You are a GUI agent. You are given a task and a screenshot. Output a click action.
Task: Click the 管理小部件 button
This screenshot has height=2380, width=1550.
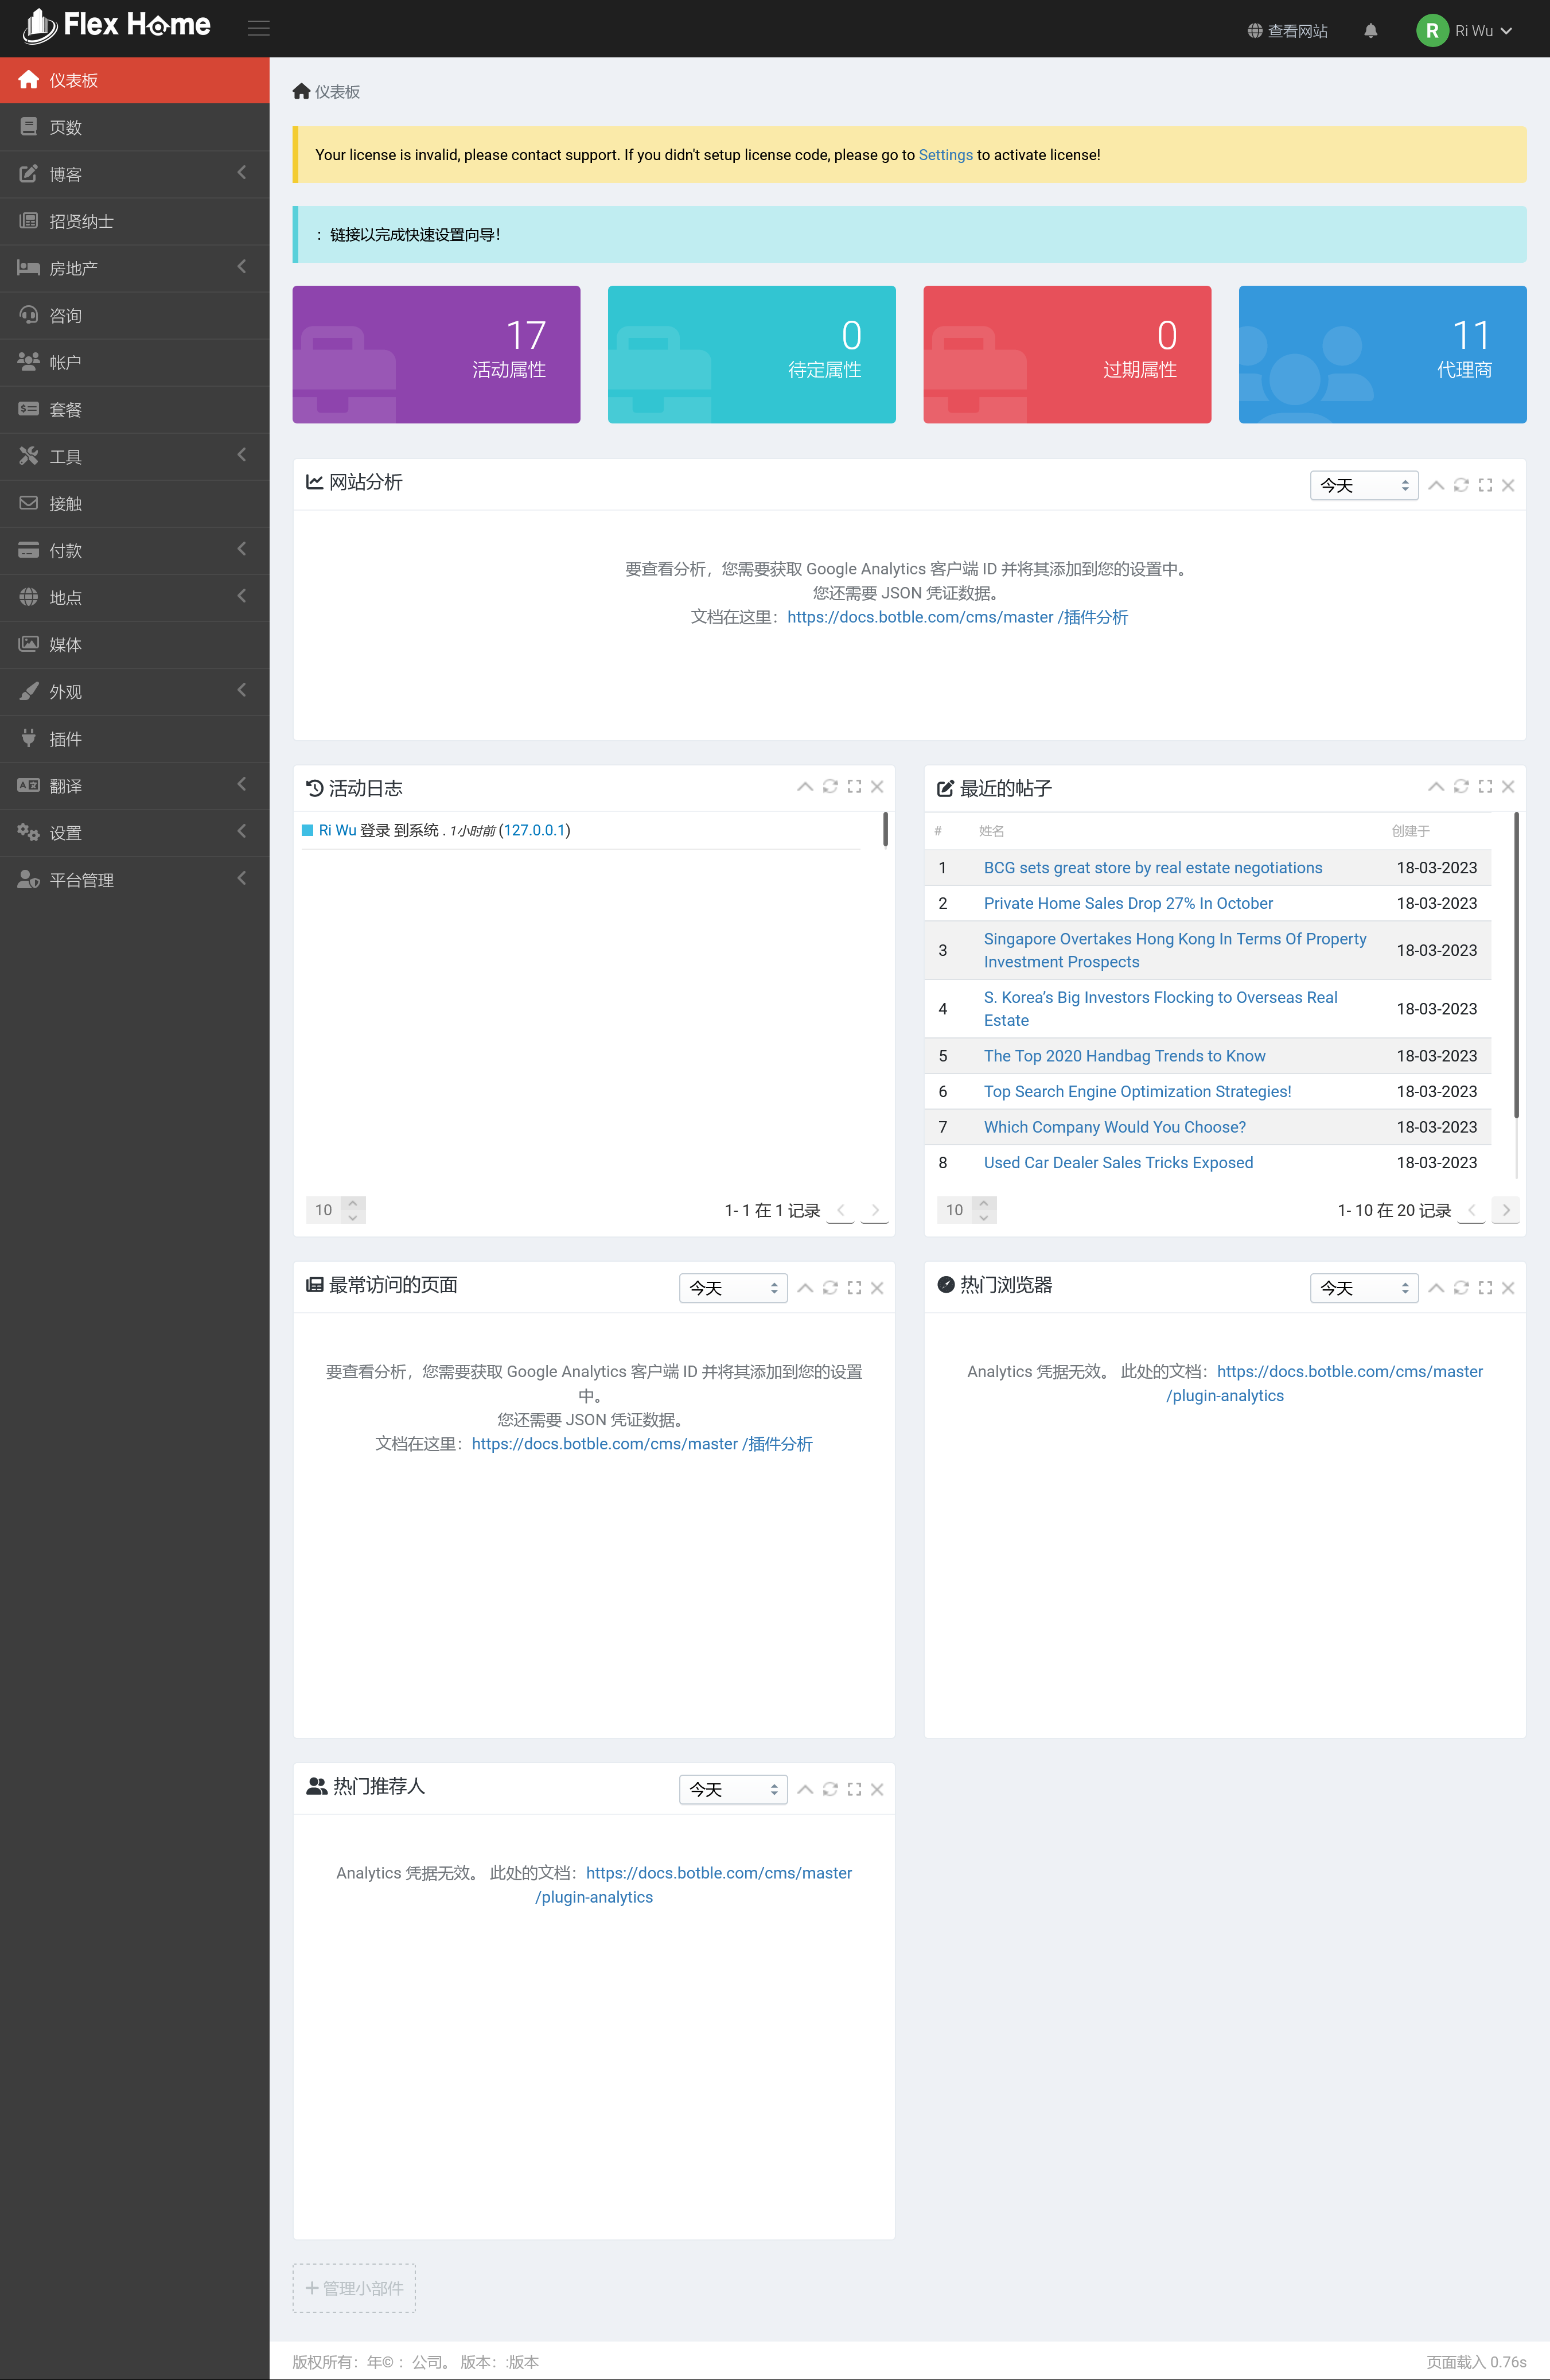click(x=354, y=2288)
